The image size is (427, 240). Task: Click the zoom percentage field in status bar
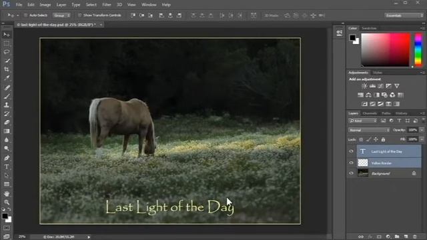[x=22, y=237]
